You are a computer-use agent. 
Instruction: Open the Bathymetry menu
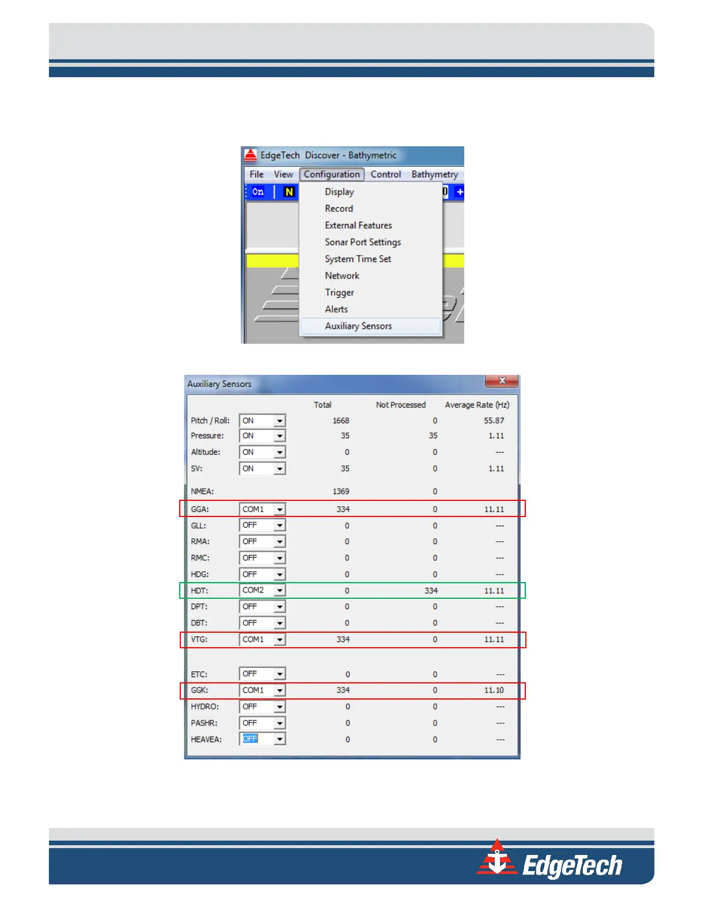coord(435,174)
